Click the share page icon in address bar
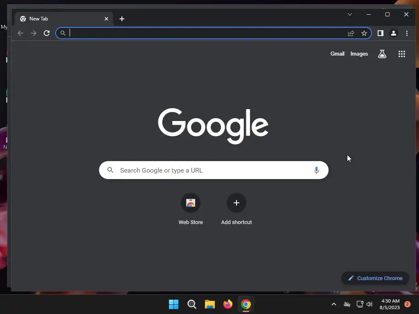Image resolution: width=419 pixels, height=314 pixels. click(351, 33)
